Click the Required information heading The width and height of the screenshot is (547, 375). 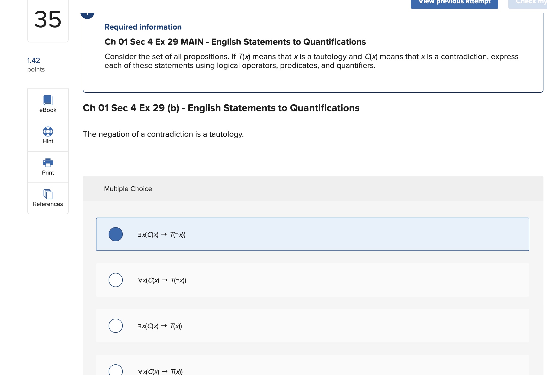coord(143,27)
